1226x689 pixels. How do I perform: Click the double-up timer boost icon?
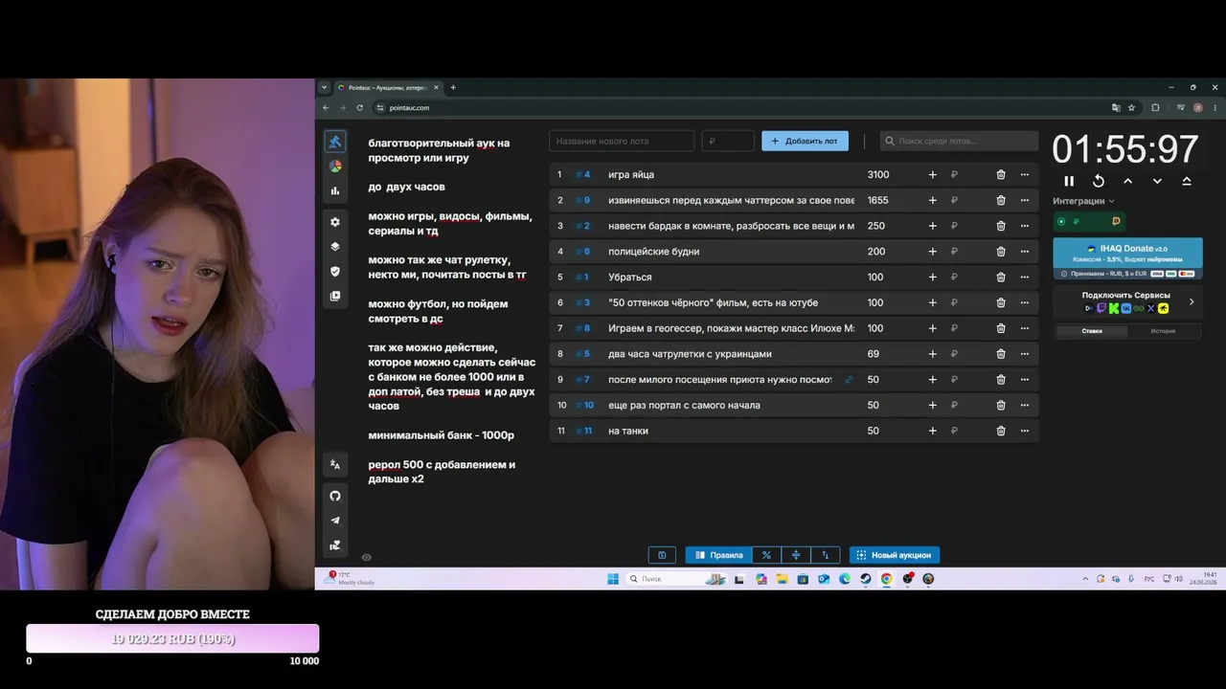(1187, 181)
